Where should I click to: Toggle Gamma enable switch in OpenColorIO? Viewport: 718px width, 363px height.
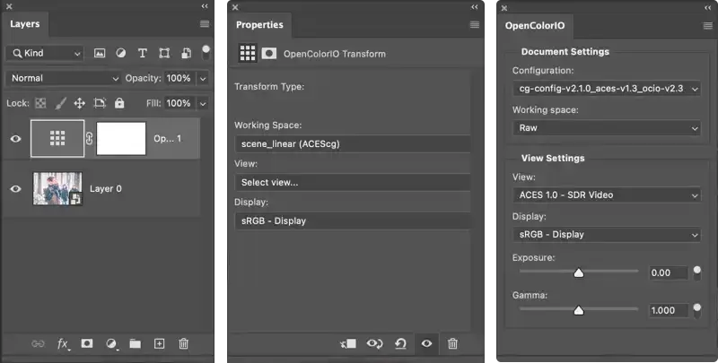[x=697, y=310]
